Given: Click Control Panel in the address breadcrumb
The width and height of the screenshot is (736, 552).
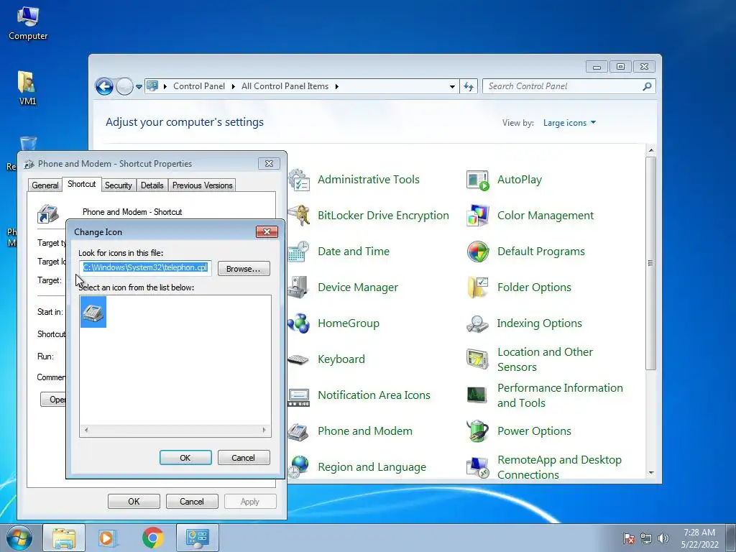Looking at the screenshot, I should [199, 86].
